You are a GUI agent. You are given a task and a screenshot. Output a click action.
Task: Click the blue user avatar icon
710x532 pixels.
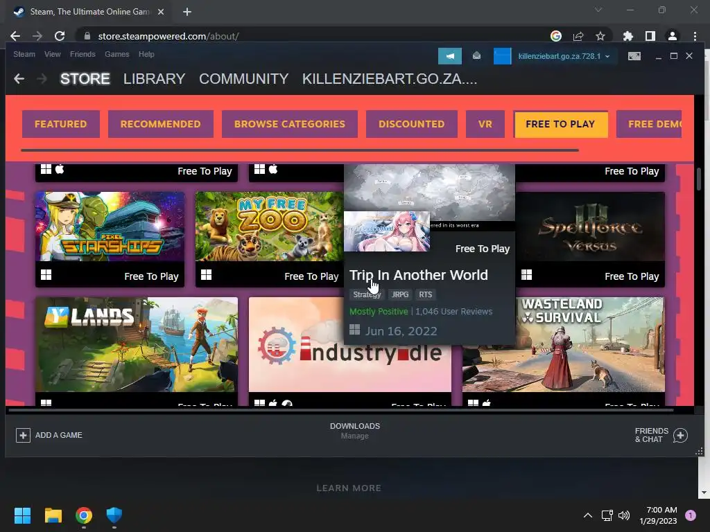click(x=502, y=56)
